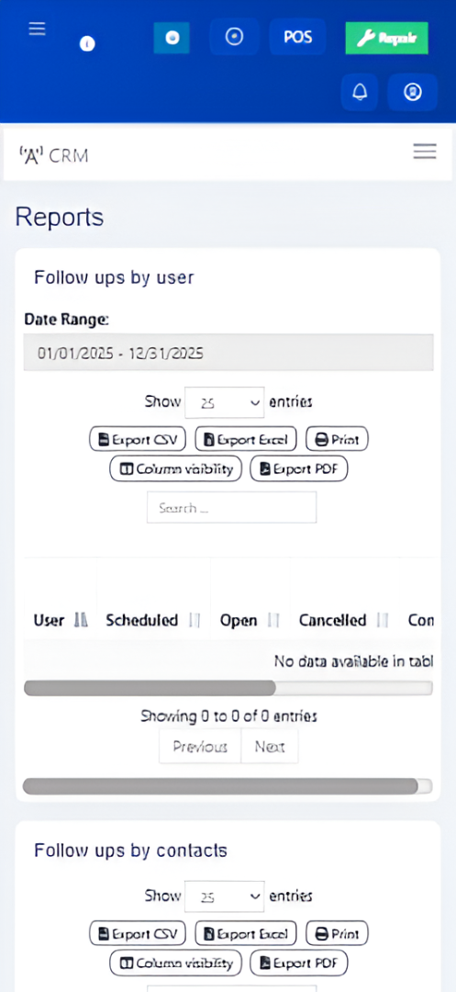This screenshot has height=992, width=456.
Task: Click the notification bell icon
Action: pos(360,93)
